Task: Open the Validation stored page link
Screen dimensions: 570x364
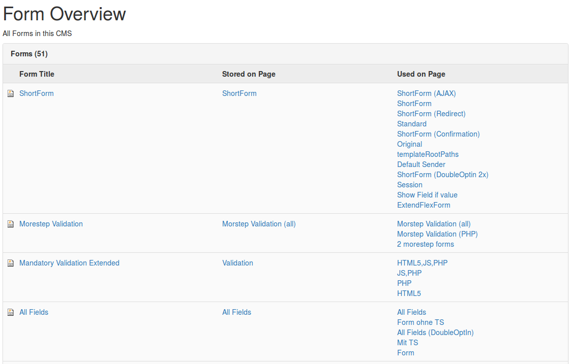Action: [x=237, y=263]
